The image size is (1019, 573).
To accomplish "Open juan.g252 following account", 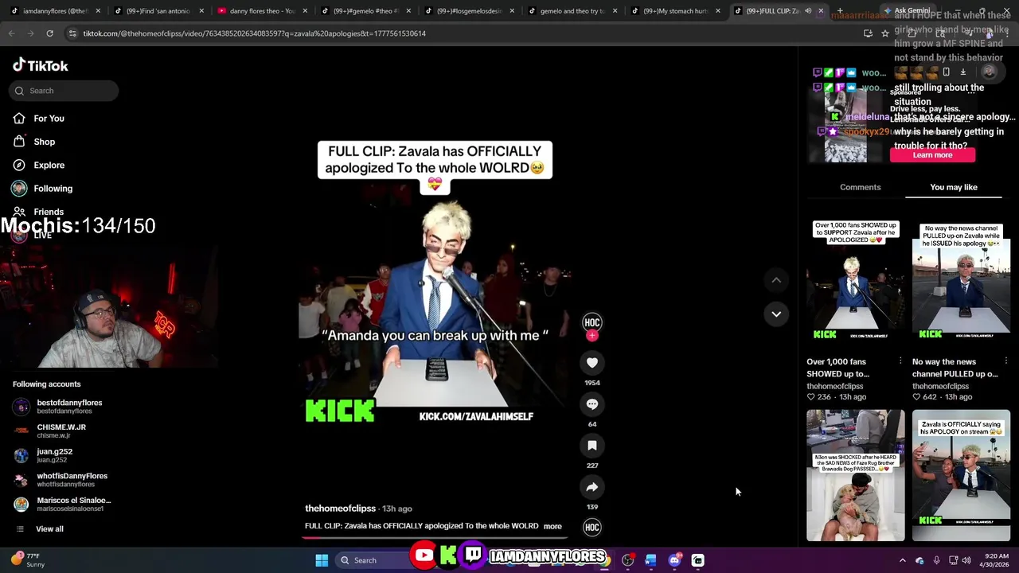I will click(48, 455).
